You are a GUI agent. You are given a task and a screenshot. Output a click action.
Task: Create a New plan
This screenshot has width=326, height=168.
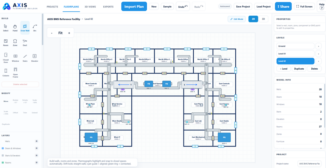(154, 7)
